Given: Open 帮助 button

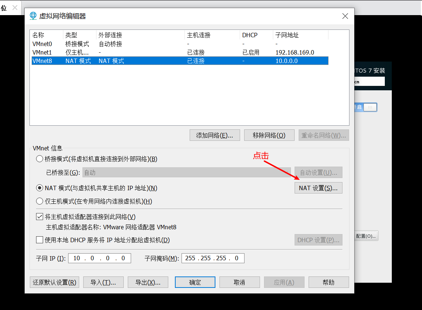Looking at the screenshot, I should 328,282.
